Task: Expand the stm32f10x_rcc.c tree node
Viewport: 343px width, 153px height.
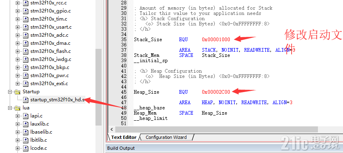Action: pos(17,3)
